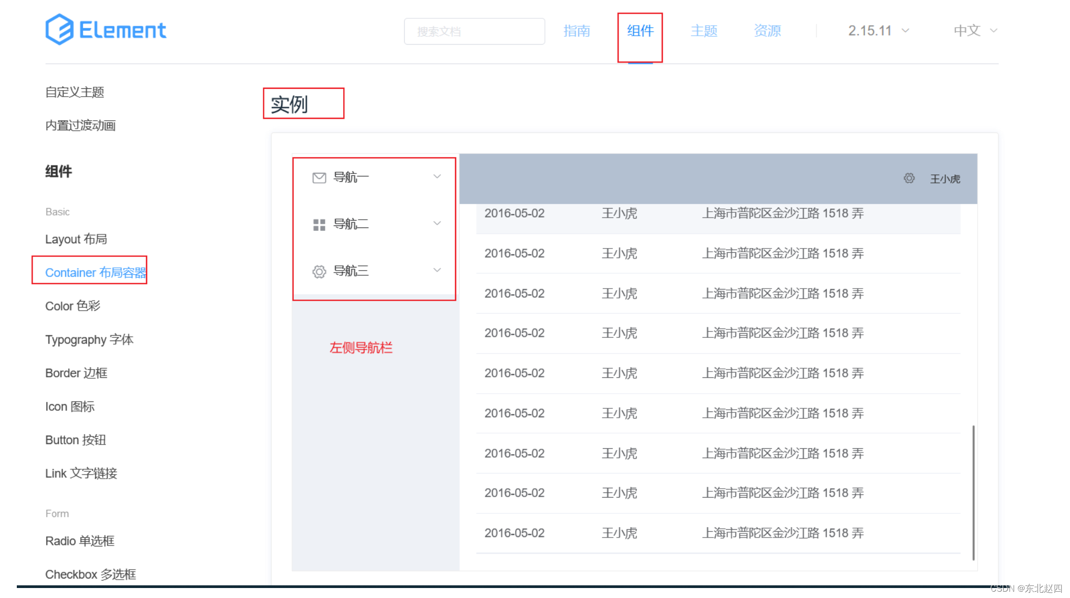
Task: Click the envelope icon beside 导航一
Action: coord(319,178)
